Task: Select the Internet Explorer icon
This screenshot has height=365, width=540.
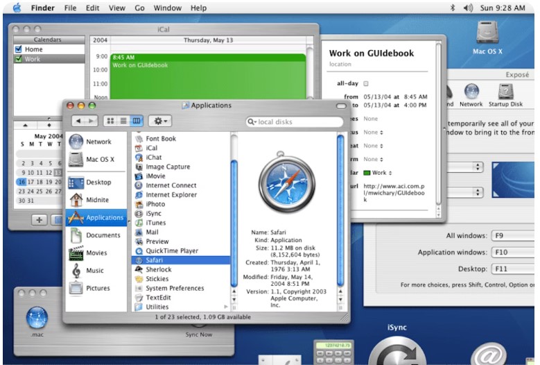Action: click(139, 194)
